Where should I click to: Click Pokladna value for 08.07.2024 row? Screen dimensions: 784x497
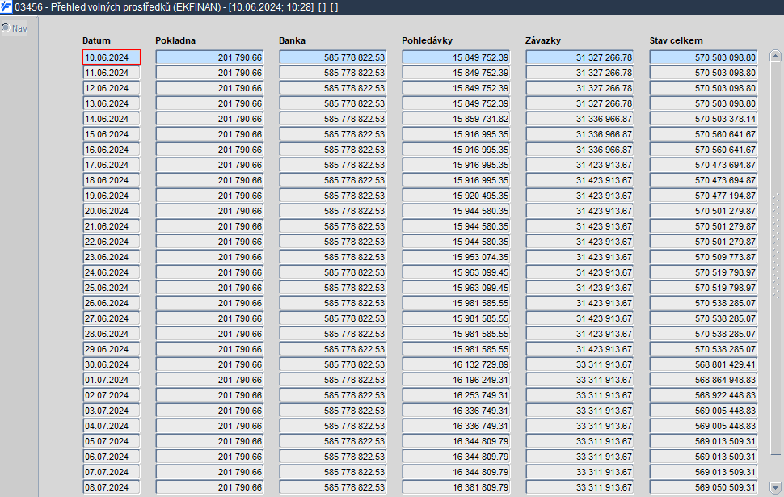[209, 487]
